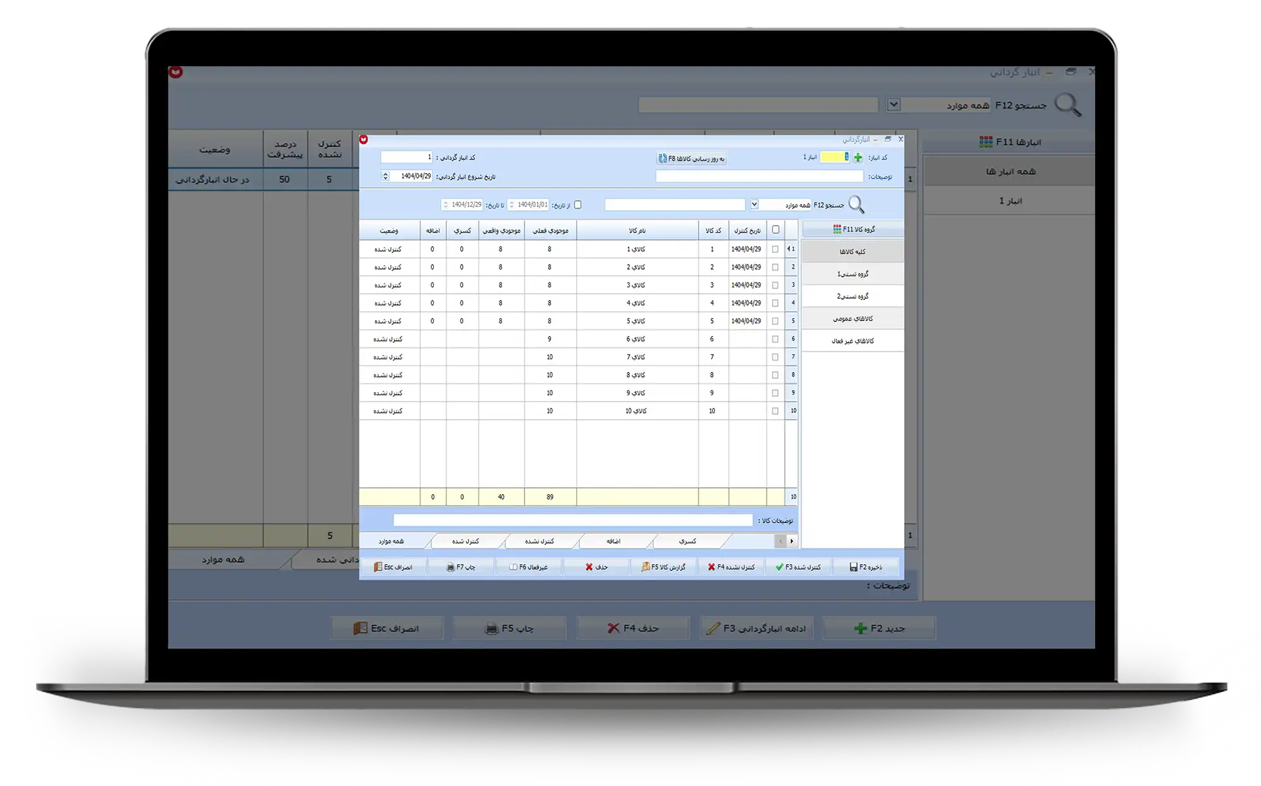Open the product group F11 panel header
This screenshot has height=786, width=1261.
pos(853,229)
